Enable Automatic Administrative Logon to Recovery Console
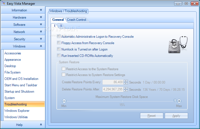The image size is (200, 129). point(59,36)
